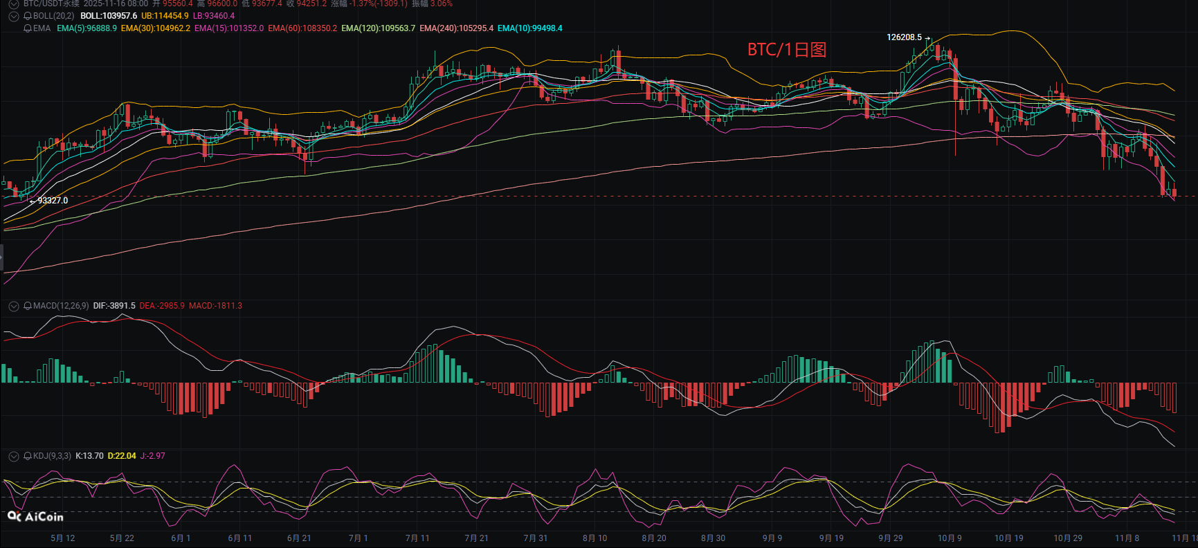Screen dimensions: 1198x548
Task: Click the bell icon next to MACD(12,26,9)
Action: tap(28, 306)
